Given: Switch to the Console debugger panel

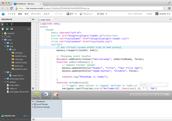Looking at the screenshot, I should pos(56,95).
